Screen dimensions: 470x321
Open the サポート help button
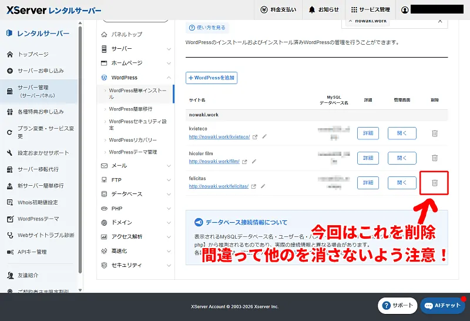coord(398,305)
